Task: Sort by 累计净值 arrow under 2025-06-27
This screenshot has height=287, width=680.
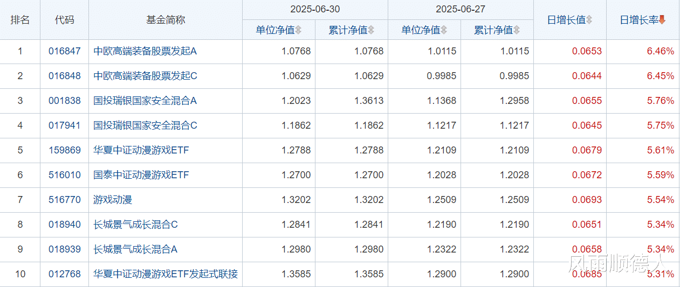Action: coord(517,30)
